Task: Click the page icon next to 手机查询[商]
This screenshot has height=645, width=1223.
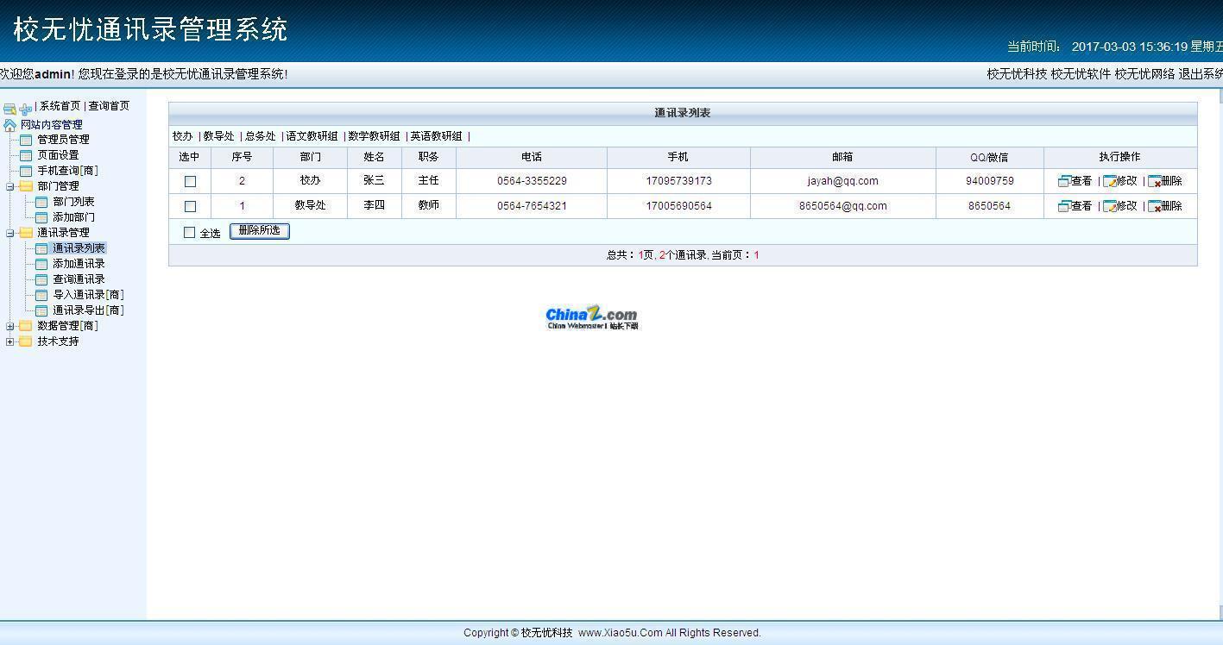Action: [x=26, y=171]
